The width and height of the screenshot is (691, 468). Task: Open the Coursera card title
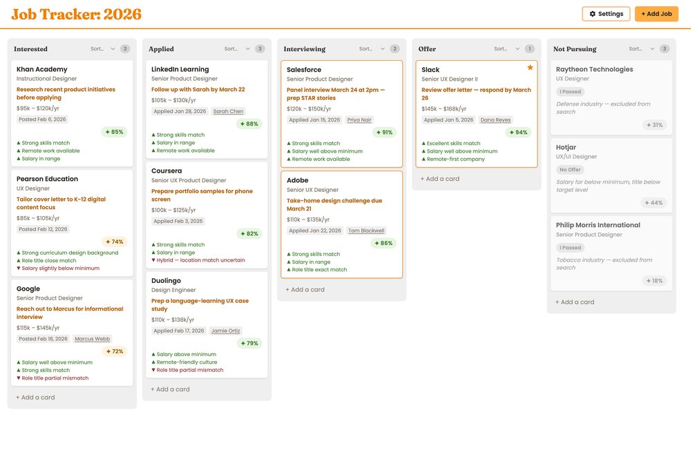pos(167,170)
